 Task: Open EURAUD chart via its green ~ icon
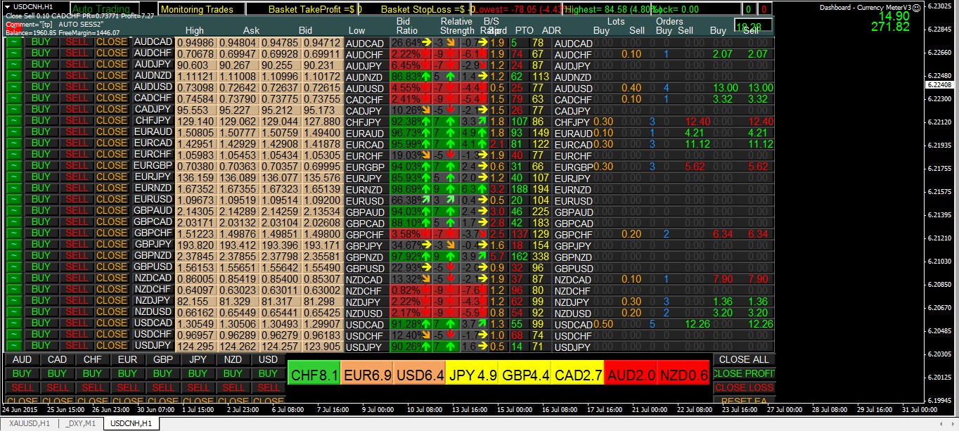pyautogui.click(x=14, y=132)
